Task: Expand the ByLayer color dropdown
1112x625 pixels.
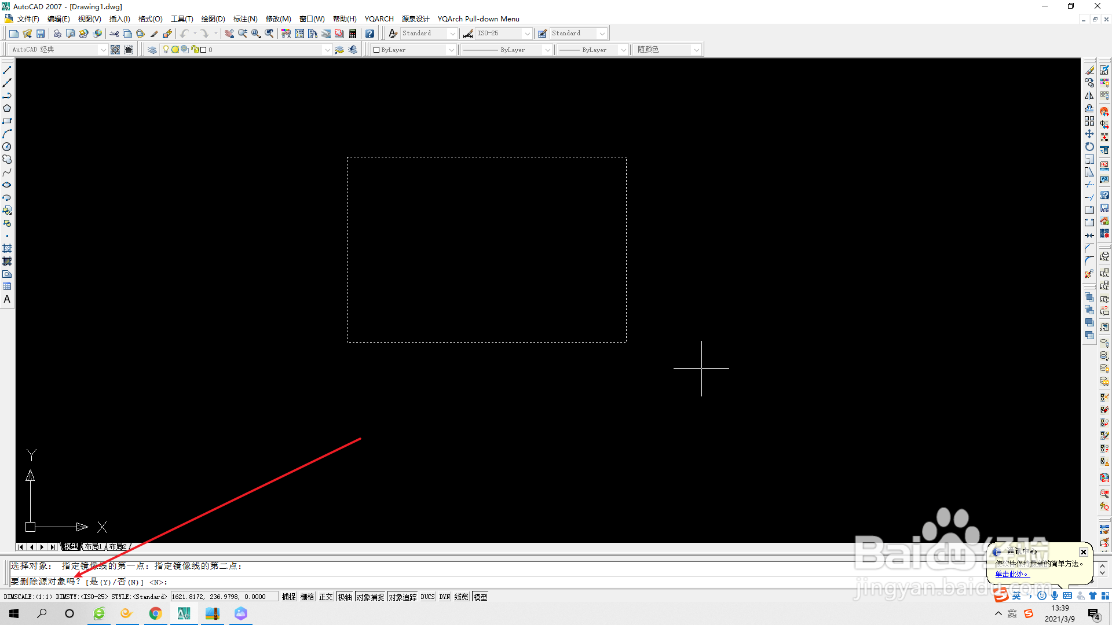Action: 451,50
